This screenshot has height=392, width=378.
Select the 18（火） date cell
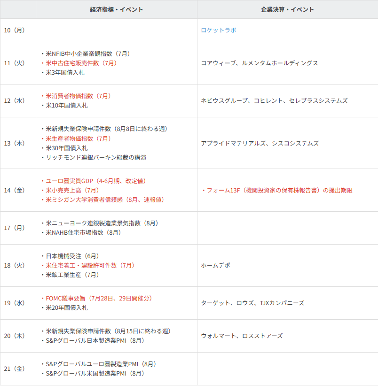tap(18, 266)
